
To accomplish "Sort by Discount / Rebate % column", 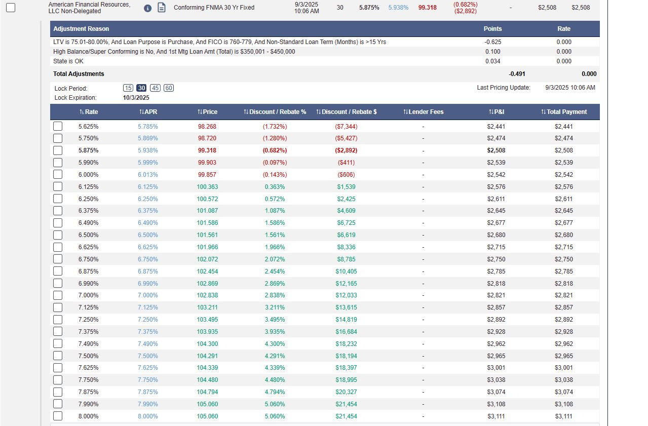I will point(275,112).
